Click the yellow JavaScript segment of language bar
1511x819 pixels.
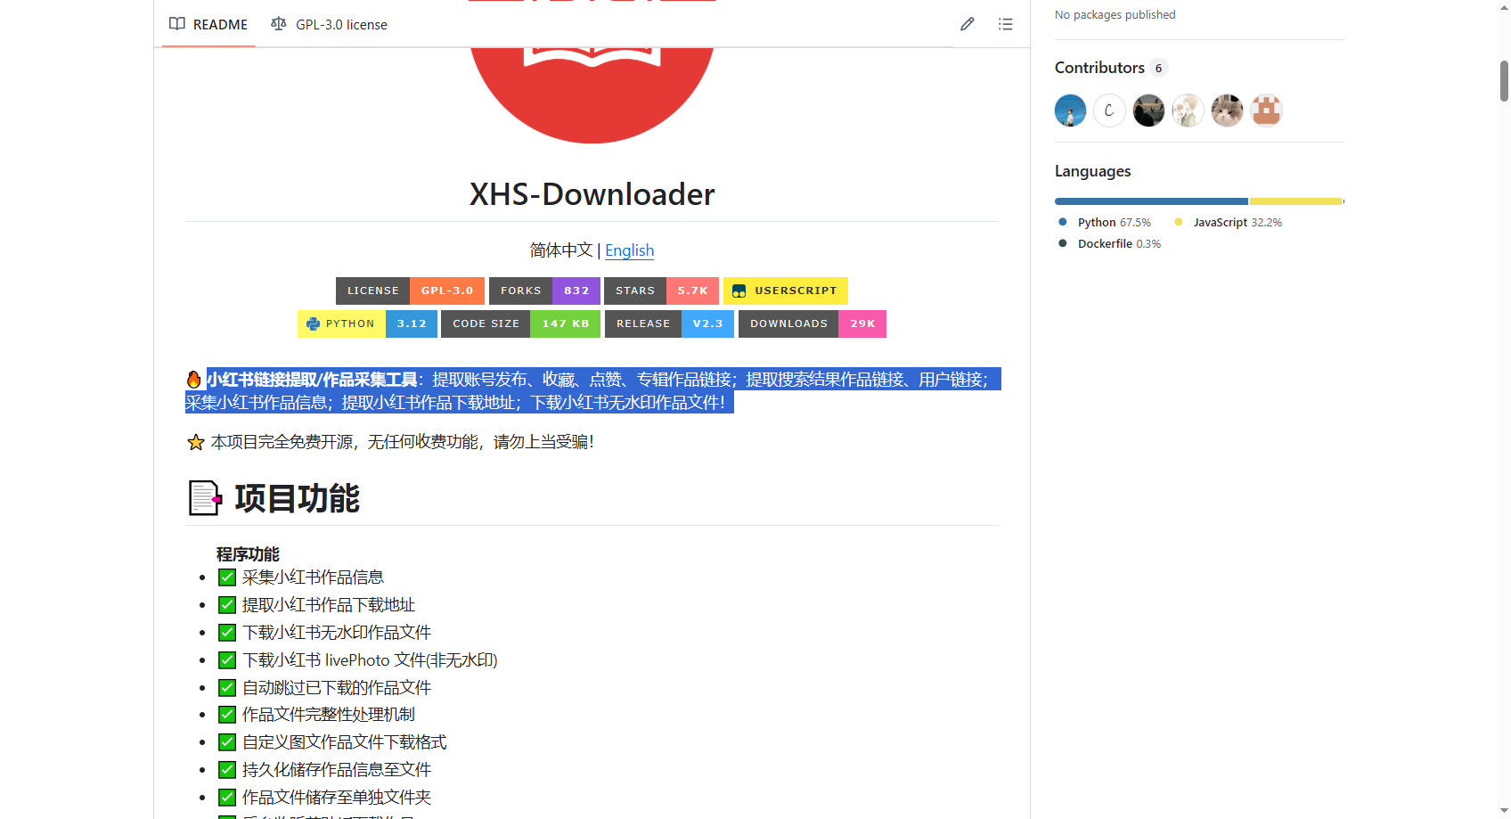coord(1295,201)
